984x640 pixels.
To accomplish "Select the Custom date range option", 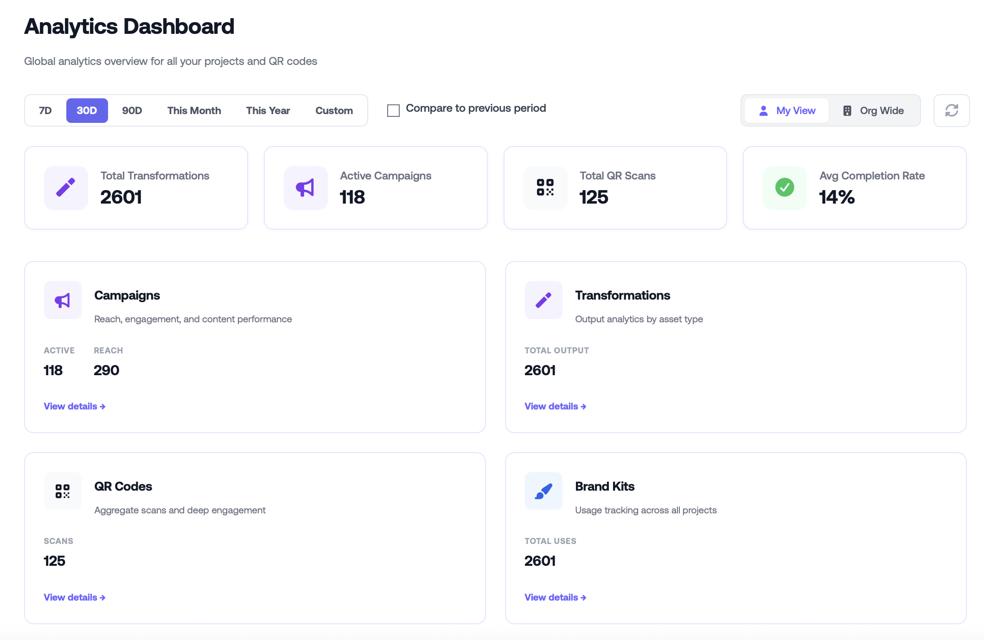I will (x=334, y=110).
